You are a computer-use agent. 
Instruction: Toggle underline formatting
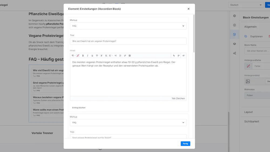tap(92, 55)
